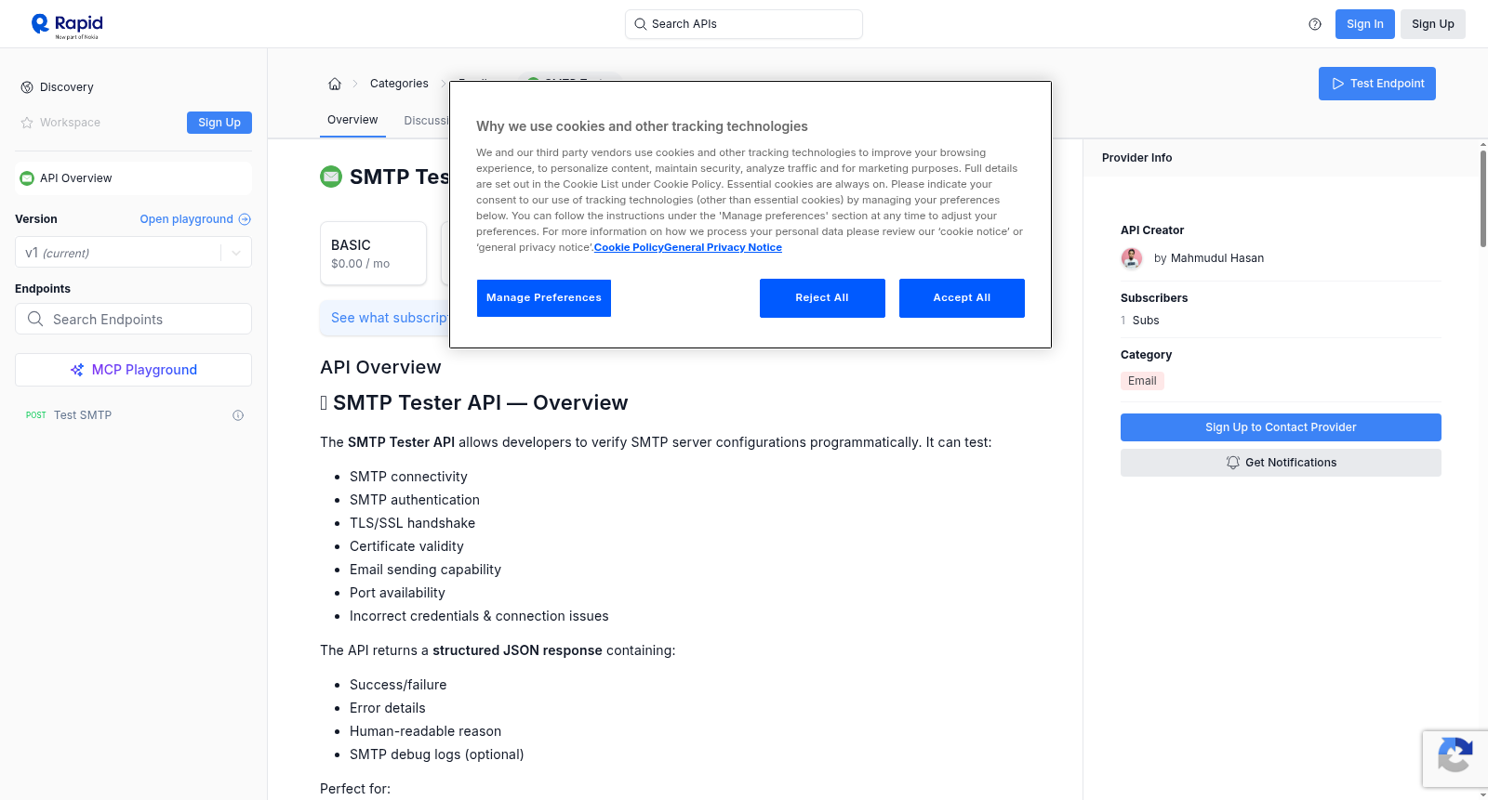This screenshot has height=800, width=1488.
Task: Open Categories in the breadcrumb
Action: tap(399, 84)
